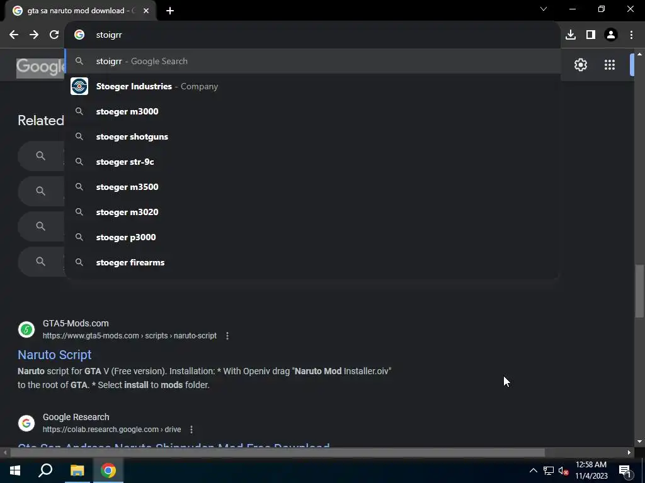Open the Google apps grid
This screenshot has width=645, height=483.
[x=610, y=65]
